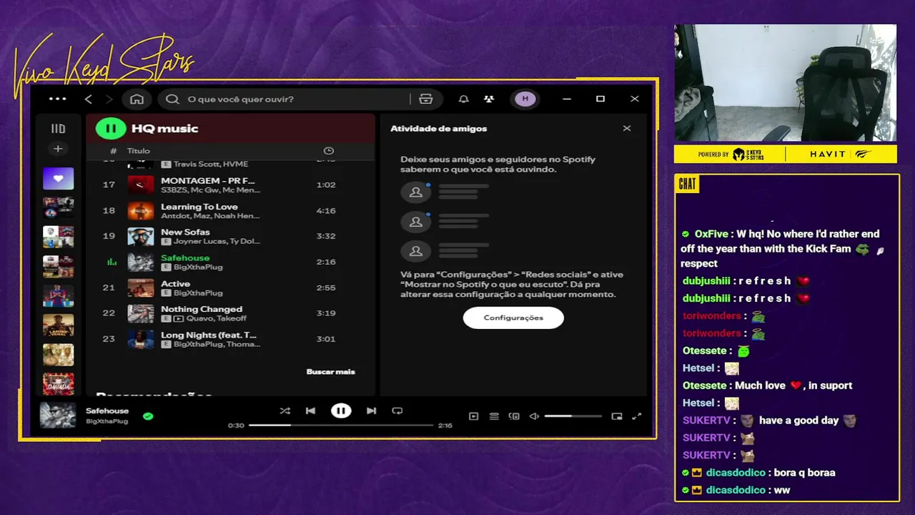The height and width of the screenshot is (515, 915).
Task: Click video icon beside Quavo, Takeoff
Action: coord(179,318)
